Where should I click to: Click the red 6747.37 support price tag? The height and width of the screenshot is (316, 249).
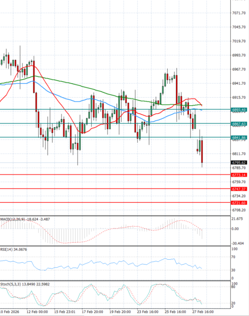click(238, 189)
